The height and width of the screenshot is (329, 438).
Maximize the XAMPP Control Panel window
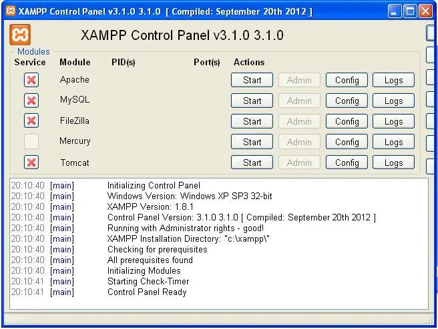pyautogui.click(x=410, y=11)
